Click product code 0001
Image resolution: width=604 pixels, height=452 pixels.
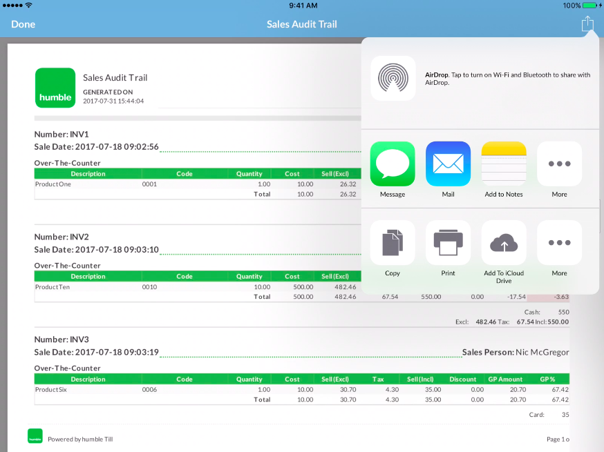point(149,184)
